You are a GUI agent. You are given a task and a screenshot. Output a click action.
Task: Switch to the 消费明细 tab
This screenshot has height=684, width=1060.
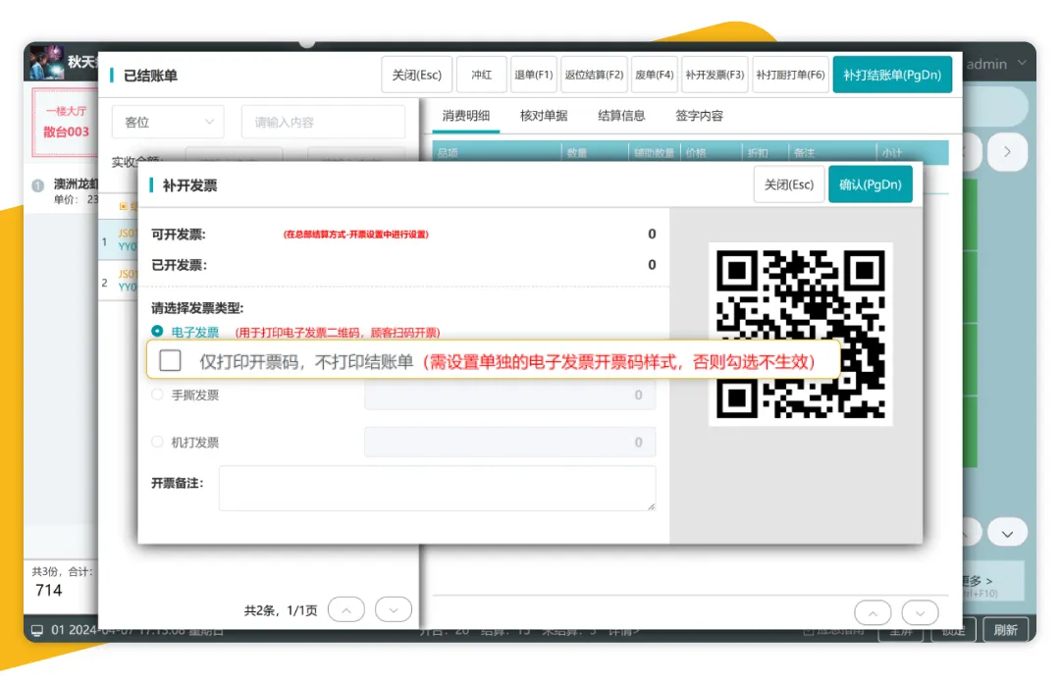pyautogui.click(x=466, y=116)
